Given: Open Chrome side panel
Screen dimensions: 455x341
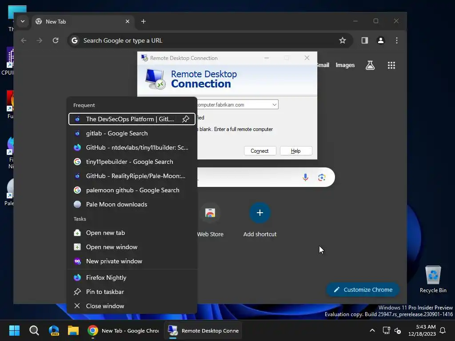Looking at the screenshot, I should pyautogui.click(x=365, y=40).
